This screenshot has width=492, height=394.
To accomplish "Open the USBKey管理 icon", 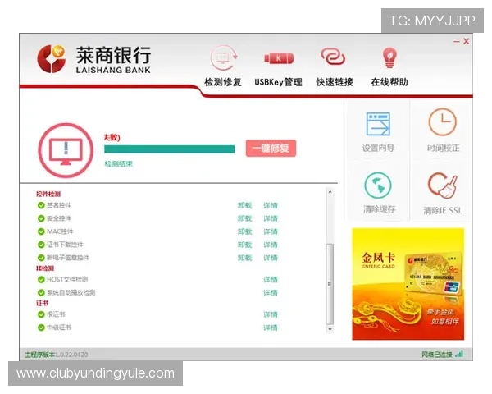I will (x=279, y=58).
